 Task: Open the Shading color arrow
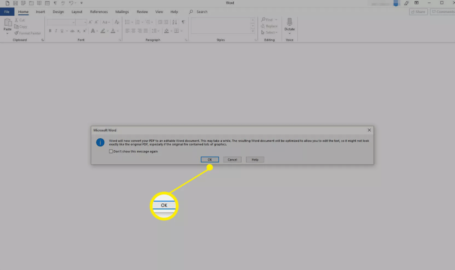[171, 31]
